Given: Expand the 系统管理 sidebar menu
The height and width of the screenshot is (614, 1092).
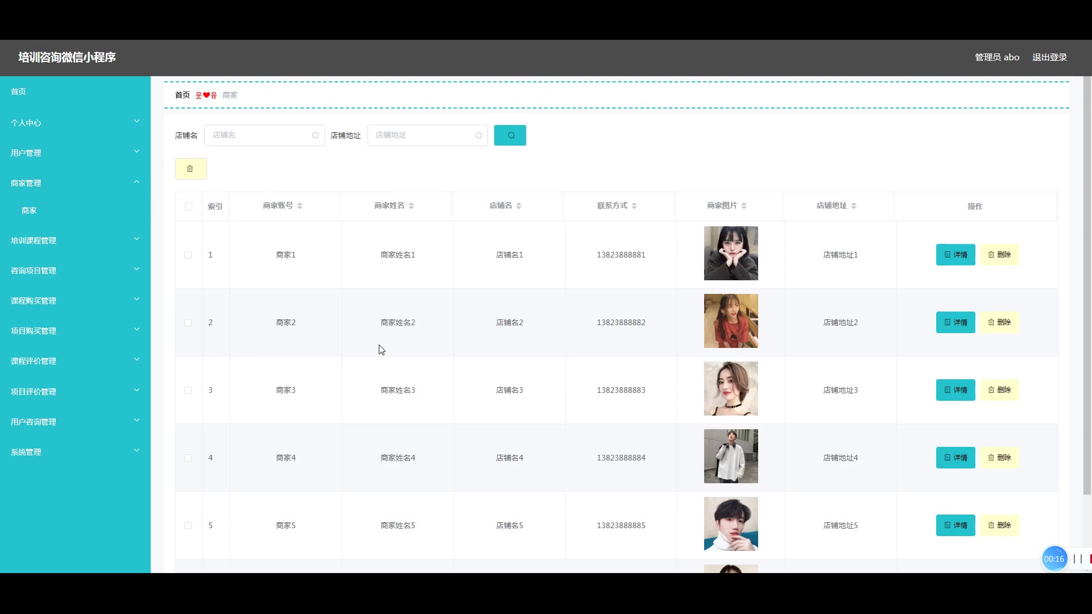Looking at the screenshot, I should pyautogui.click(x=75, y=451).
